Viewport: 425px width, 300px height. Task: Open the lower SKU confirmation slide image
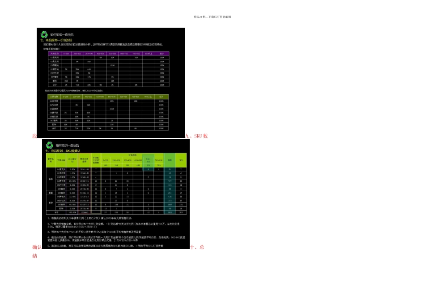coord(116,194)
